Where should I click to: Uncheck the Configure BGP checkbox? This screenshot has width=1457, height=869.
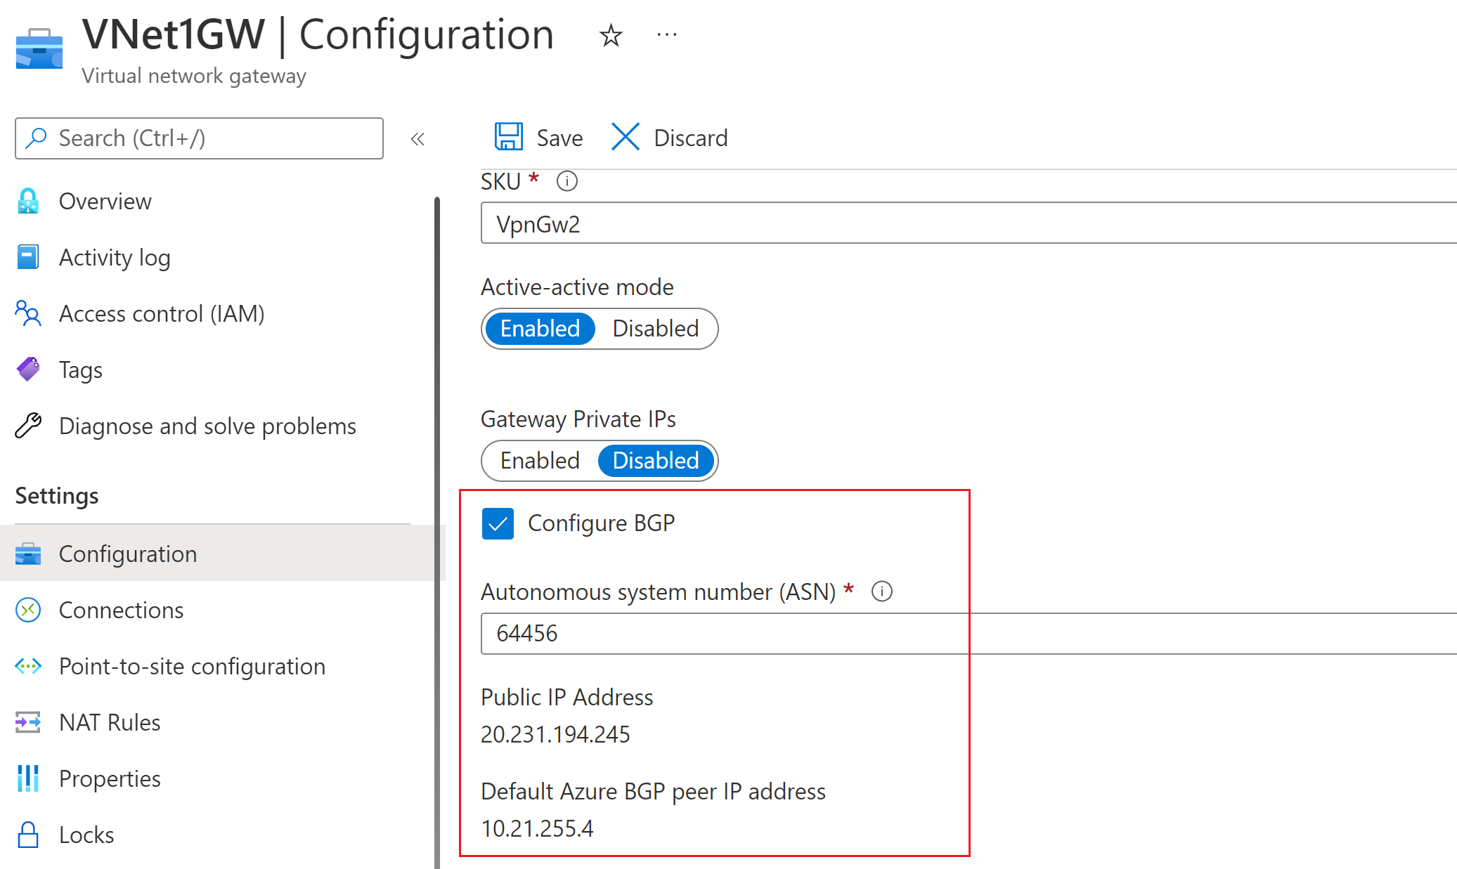pyautogui.click(x=498, y=523)
